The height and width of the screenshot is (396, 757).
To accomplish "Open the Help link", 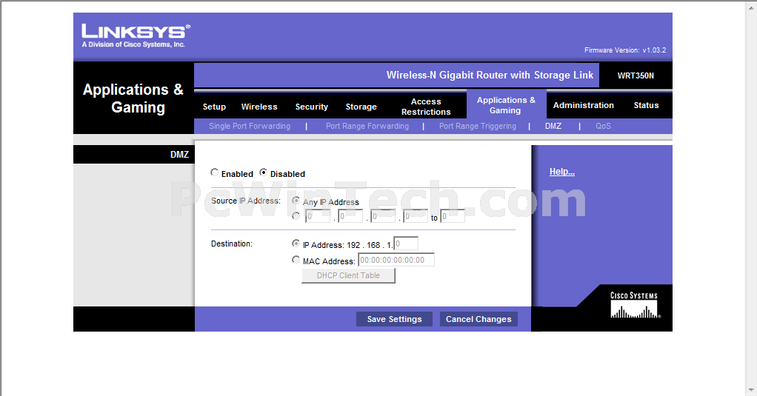I will (562, 172).
